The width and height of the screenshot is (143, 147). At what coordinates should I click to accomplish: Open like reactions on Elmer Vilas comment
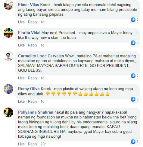(135, 20)
